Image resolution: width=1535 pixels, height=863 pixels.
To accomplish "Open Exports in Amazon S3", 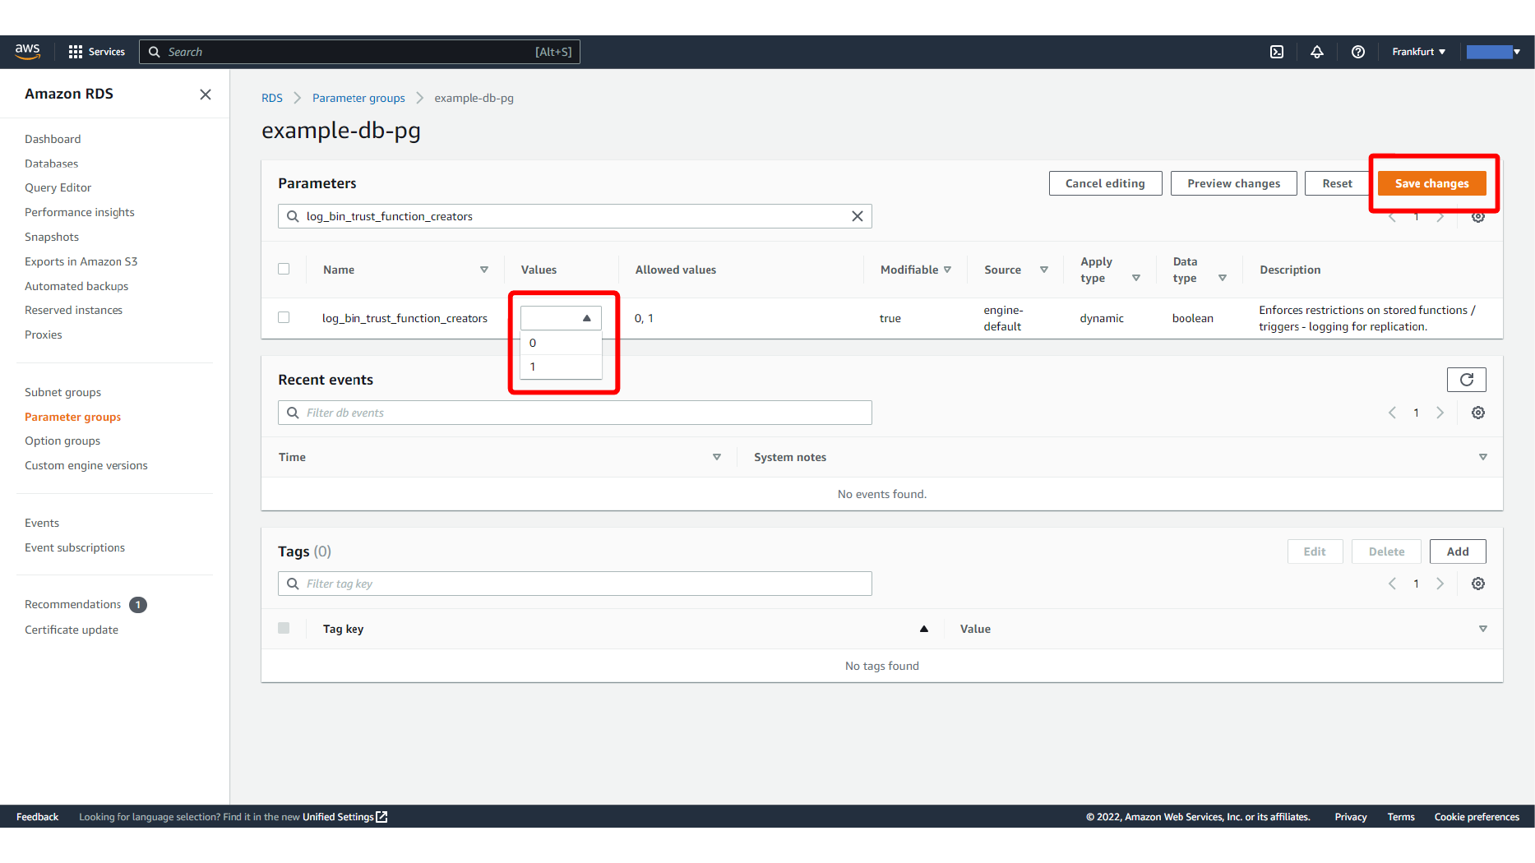I will click(x=81, y=261).
